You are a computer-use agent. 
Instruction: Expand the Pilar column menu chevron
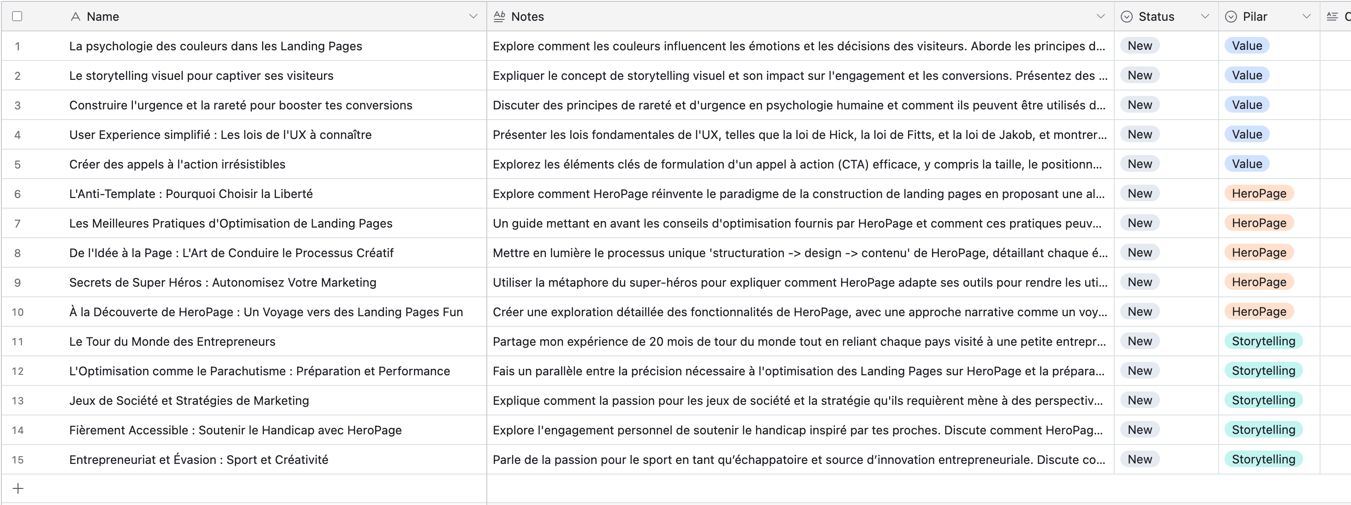(1306, 17)
